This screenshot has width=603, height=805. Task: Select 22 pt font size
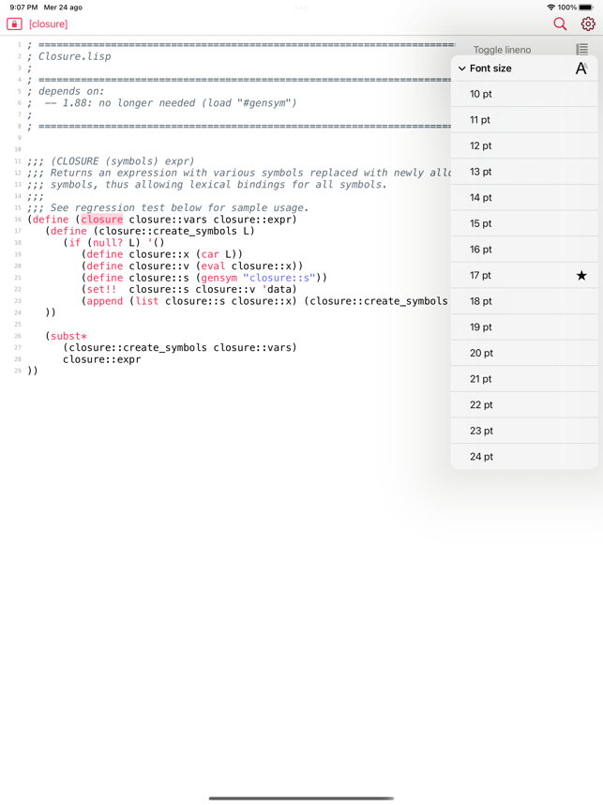pos(481,404)
